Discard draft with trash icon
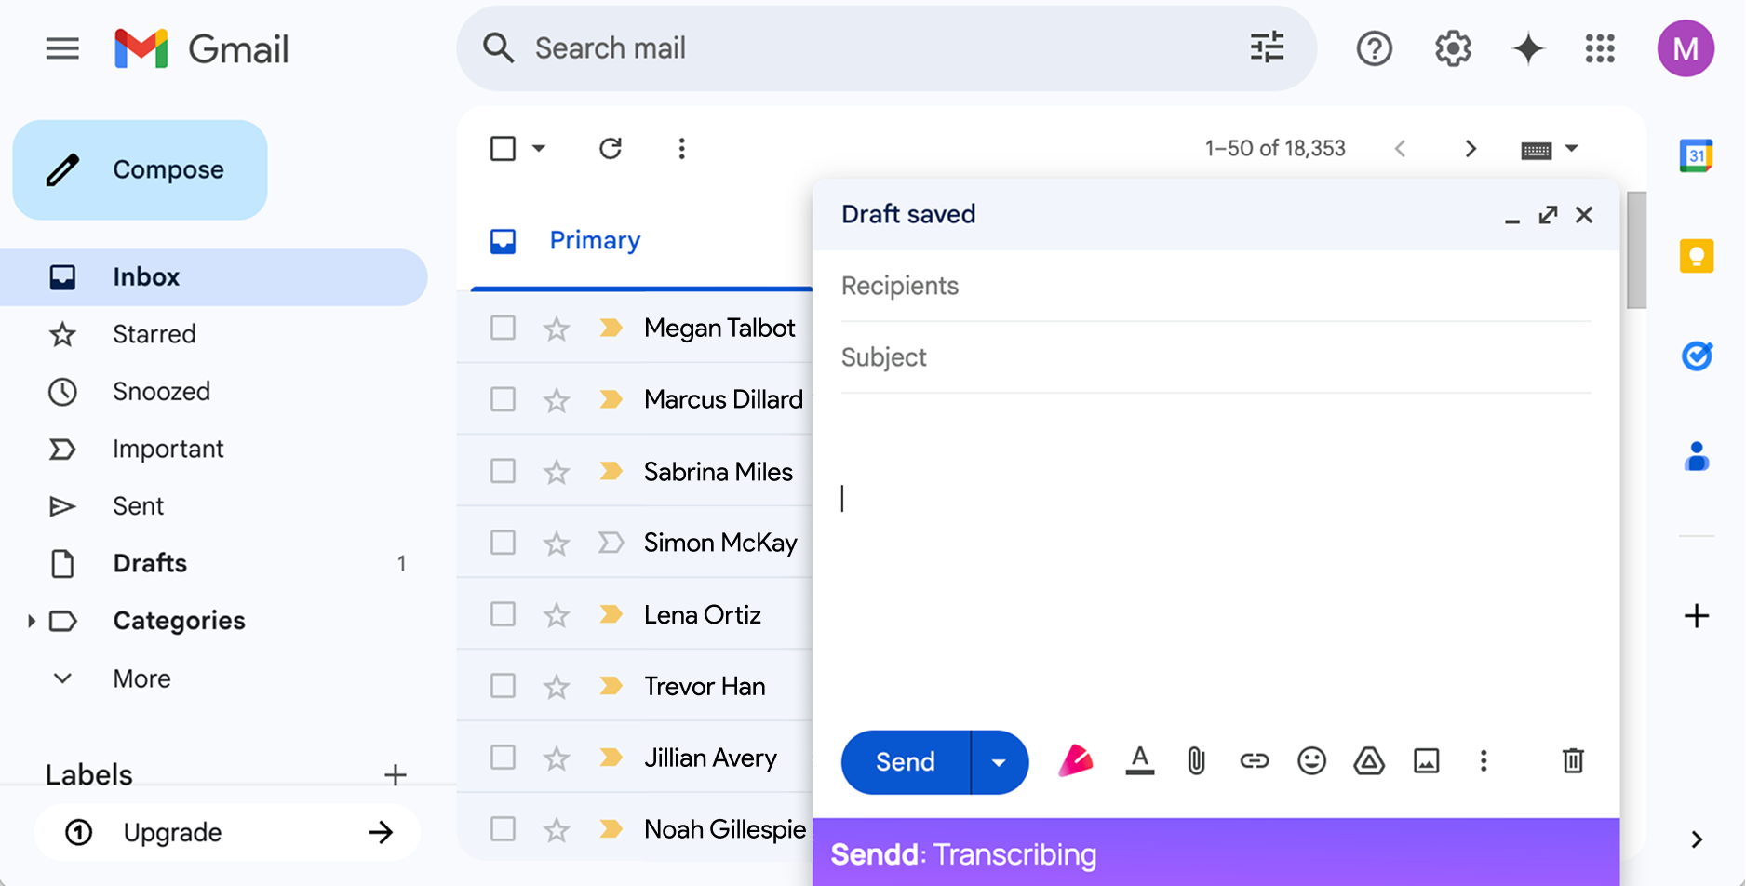Screen dimensions: 1746x886 click(x=1573, y=761)
